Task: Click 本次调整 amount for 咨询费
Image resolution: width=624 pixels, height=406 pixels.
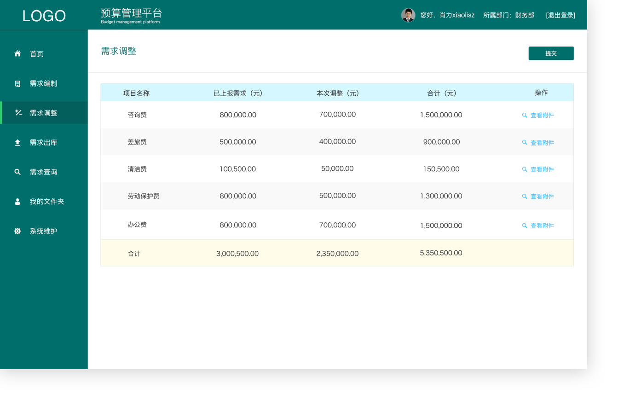Action: click(337, 115)
